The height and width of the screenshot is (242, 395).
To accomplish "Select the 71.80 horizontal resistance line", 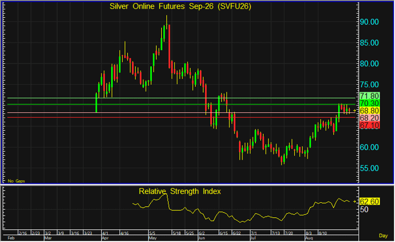I will pyautogui.click(x=181, y=98).
